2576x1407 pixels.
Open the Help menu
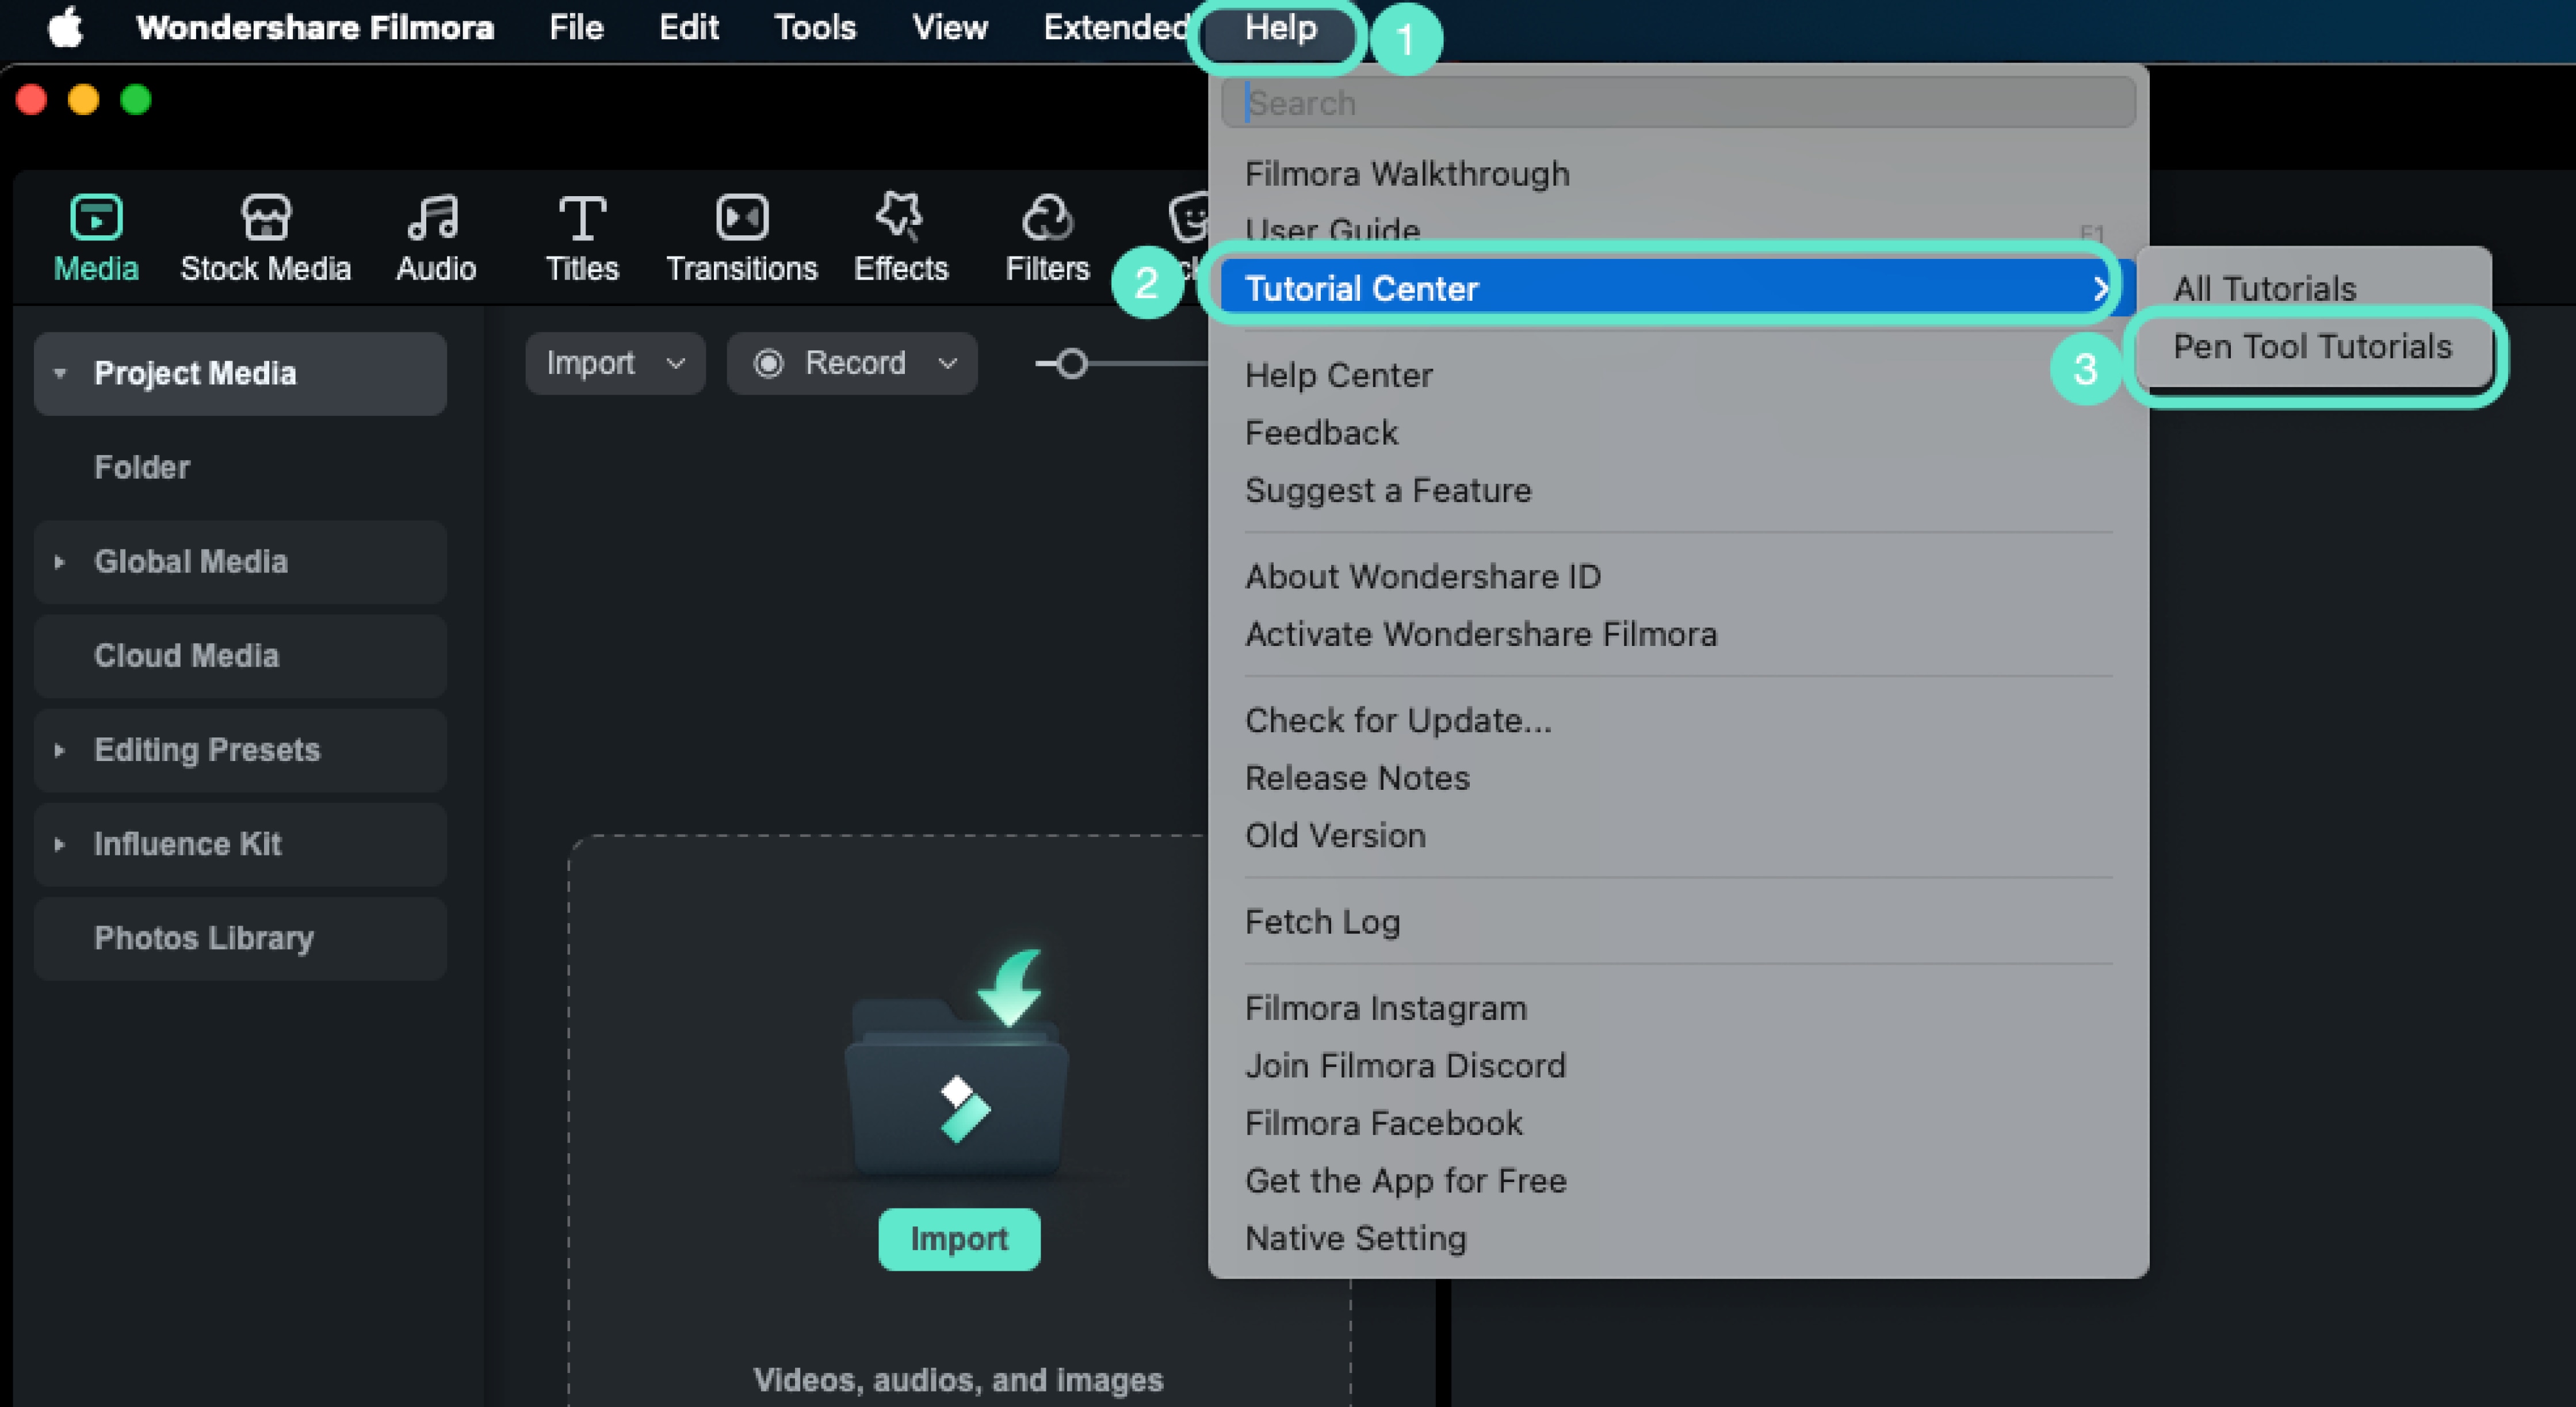coord(1277,30)
